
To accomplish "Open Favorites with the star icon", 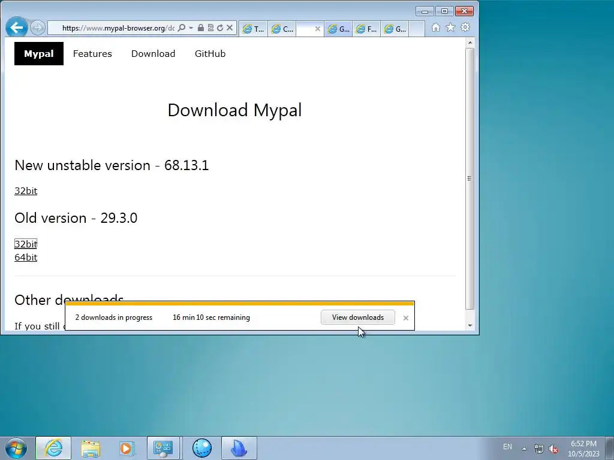I will tap(451, 28).
